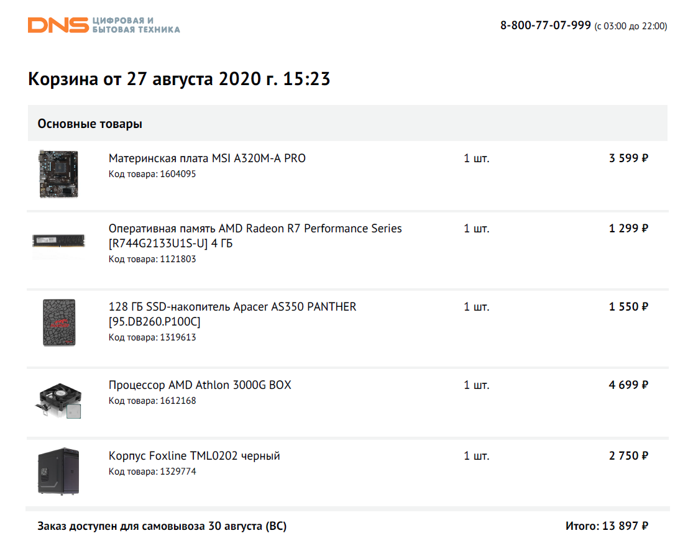Click working hours '(с 03:00 до 22:00)'
693x546 pixels.
coord(631,26)
